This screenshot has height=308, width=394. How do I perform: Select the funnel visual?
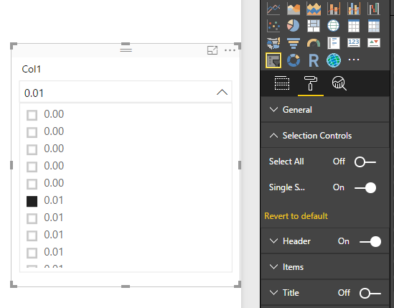point(294,43)
